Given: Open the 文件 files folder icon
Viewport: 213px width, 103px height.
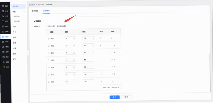Looking at the screenshot, I should click(x=3, y=57).
